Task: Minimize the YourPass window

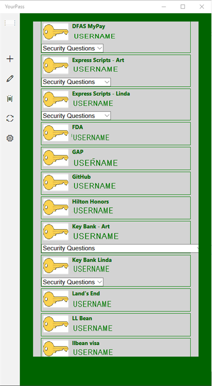Action: [x=164, y=7]
